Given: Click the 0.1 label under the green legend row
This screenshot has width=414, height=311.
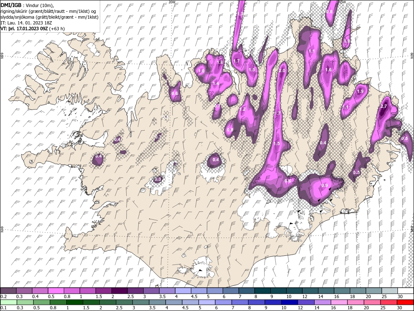Looking at the screenshot, I should (x=4, y=308).
